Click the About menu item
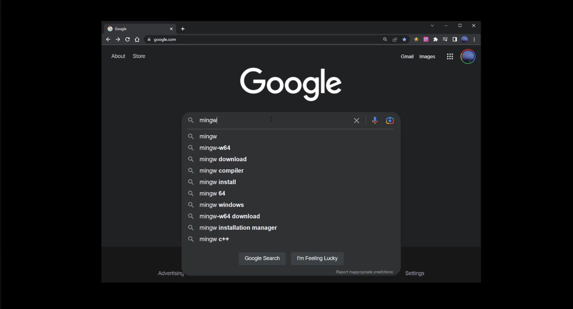 pos(118,56)
